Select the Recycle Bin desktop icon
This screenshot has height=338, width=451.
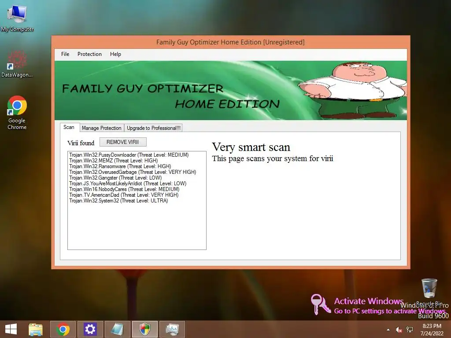pyautogui.click(x=429, y=291)
